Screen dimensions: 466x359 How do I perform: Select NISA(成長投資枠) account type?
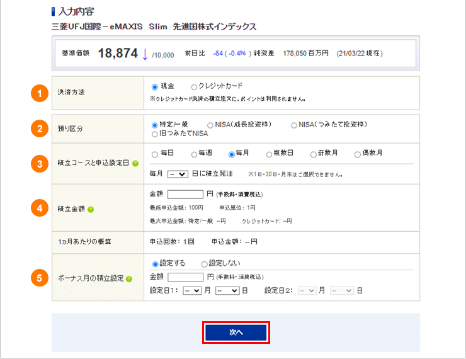[x=210, y=125]
